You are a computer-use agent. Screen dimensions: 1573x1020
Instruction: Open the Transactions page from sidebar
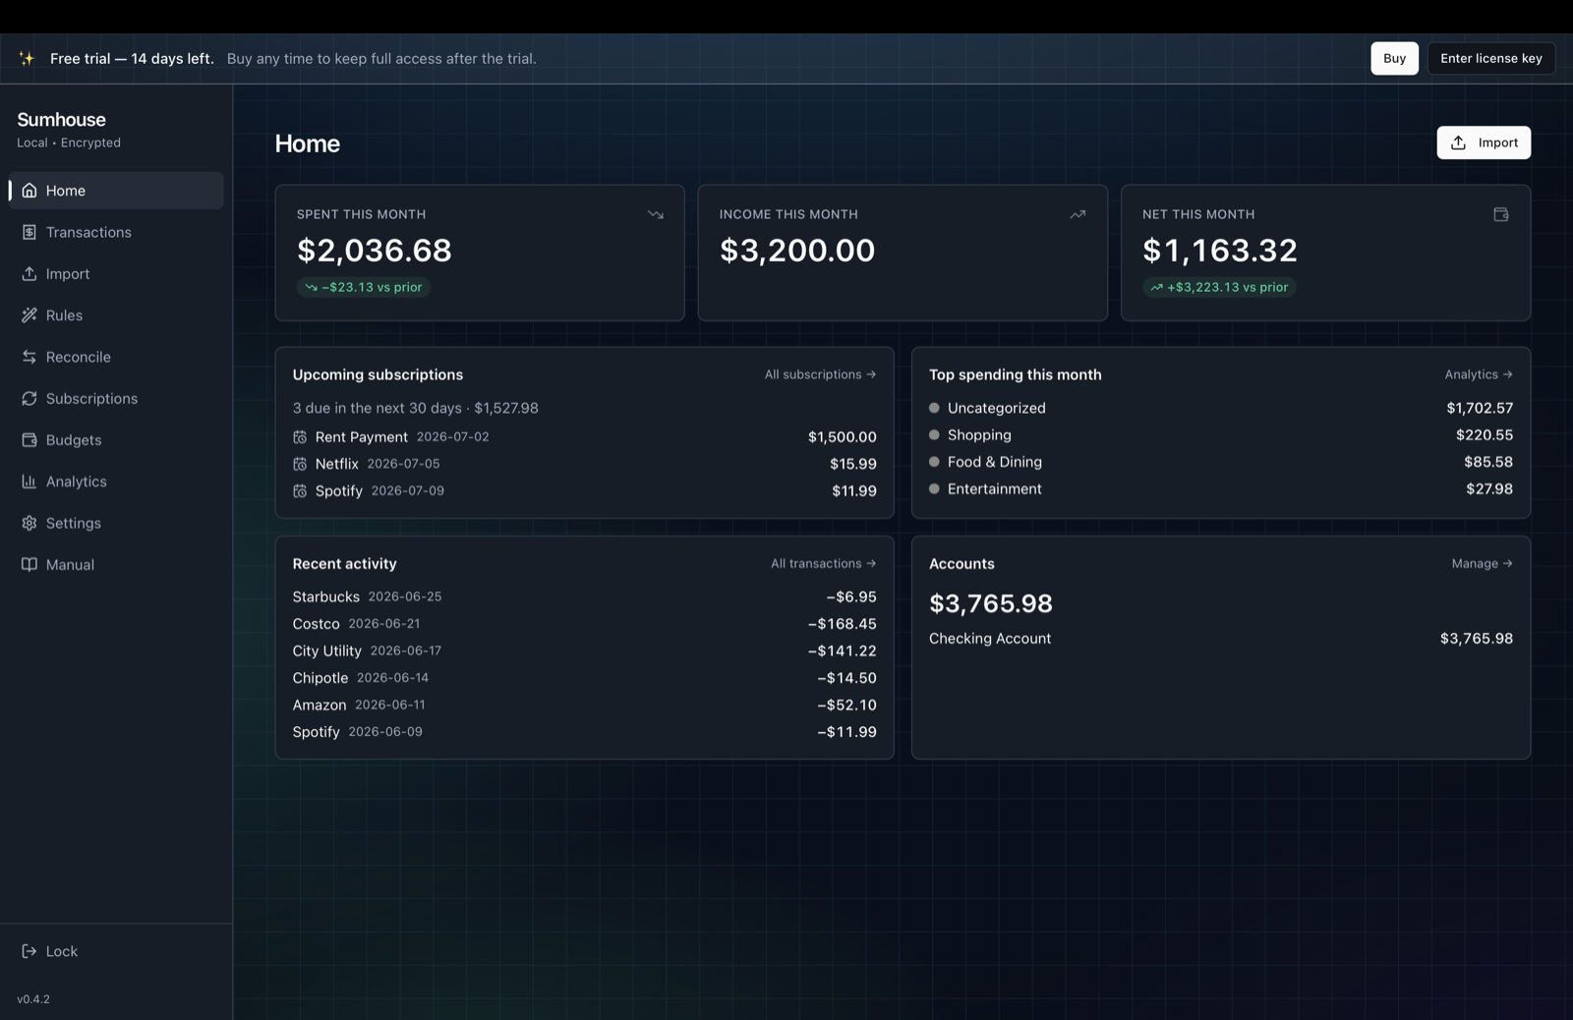[116, 232]
